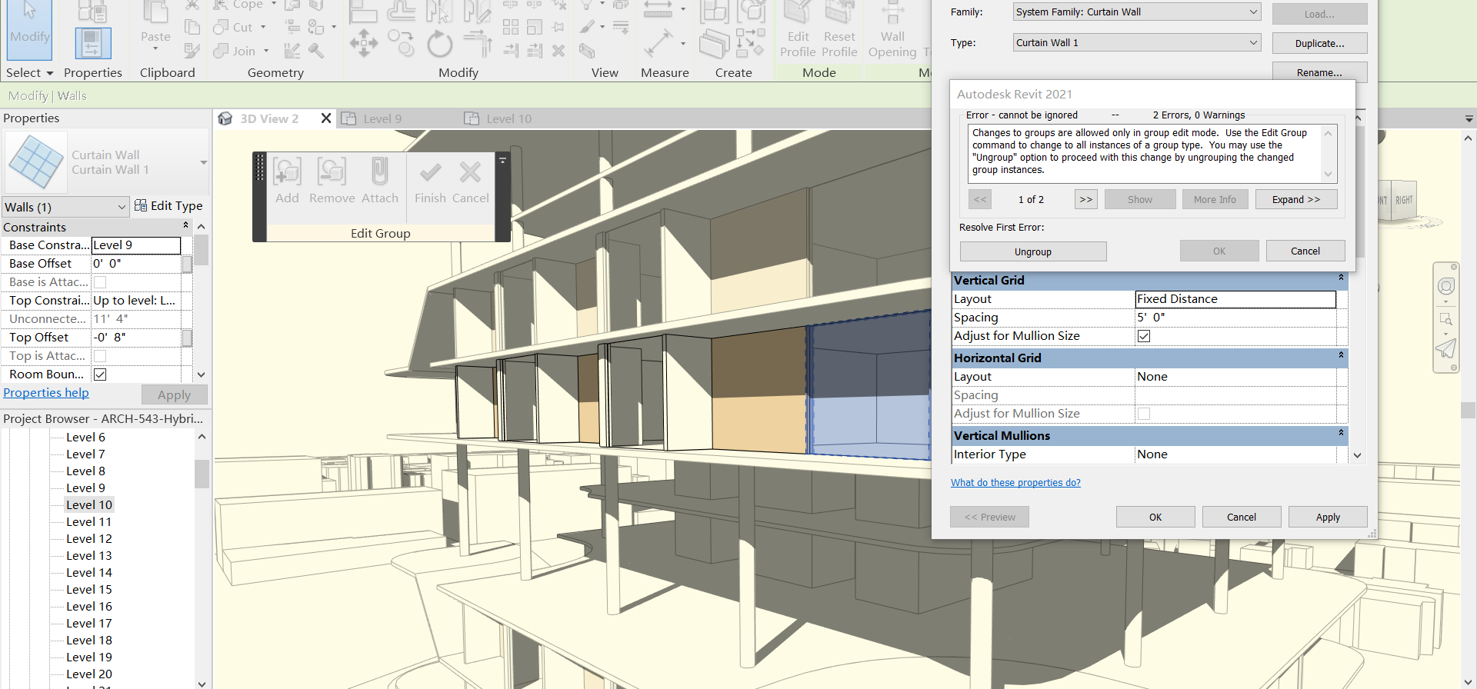Click the Properties palette icon in the ribbon
The height and width of the screenshot is (689, 1477).
92,43
